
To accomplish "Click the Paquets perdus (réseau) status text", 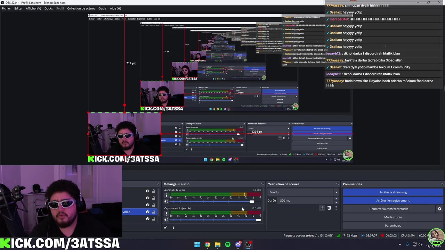I will [x=308, y=235].
